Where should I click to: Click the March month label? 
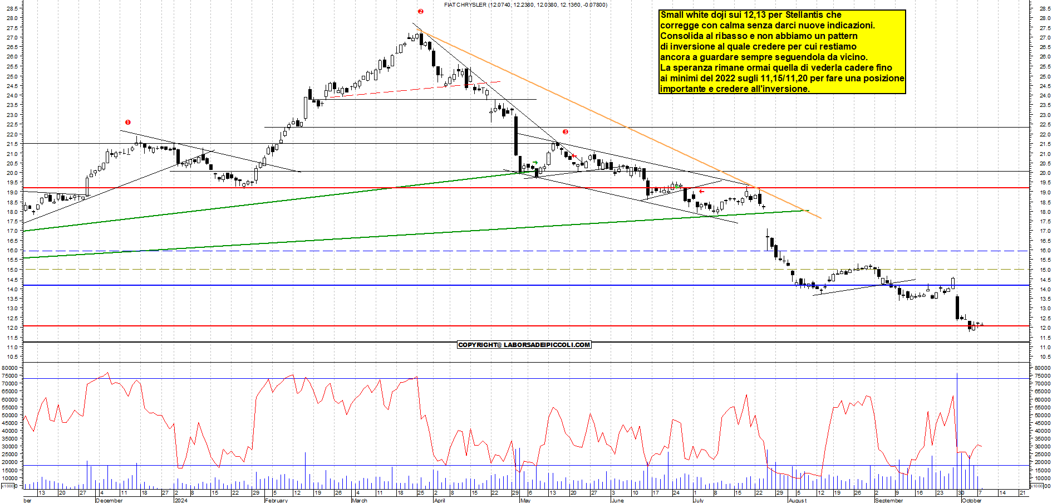tap(360, 500)
